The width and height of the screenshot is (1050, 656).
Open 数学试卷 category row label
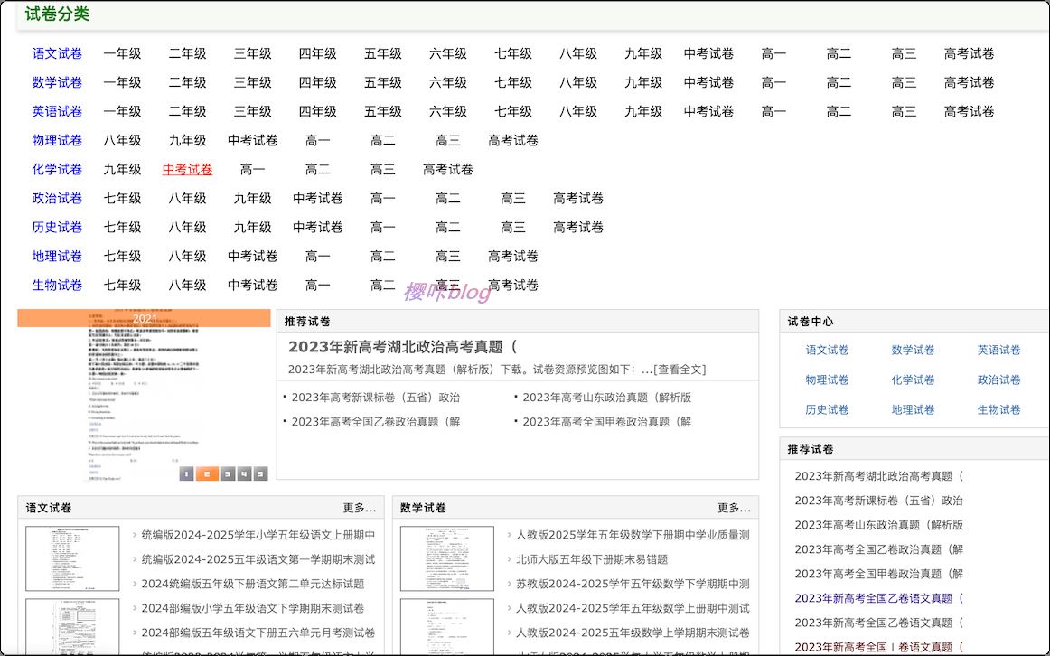[57, 82]
